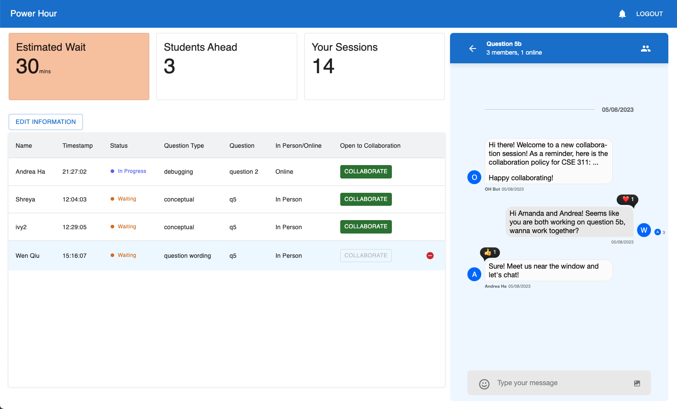Image resolution: width=677 pixels, height=409 pixels.
Task: Click Wen Qiu's Waiting status
Action: [x=124, y=255]
